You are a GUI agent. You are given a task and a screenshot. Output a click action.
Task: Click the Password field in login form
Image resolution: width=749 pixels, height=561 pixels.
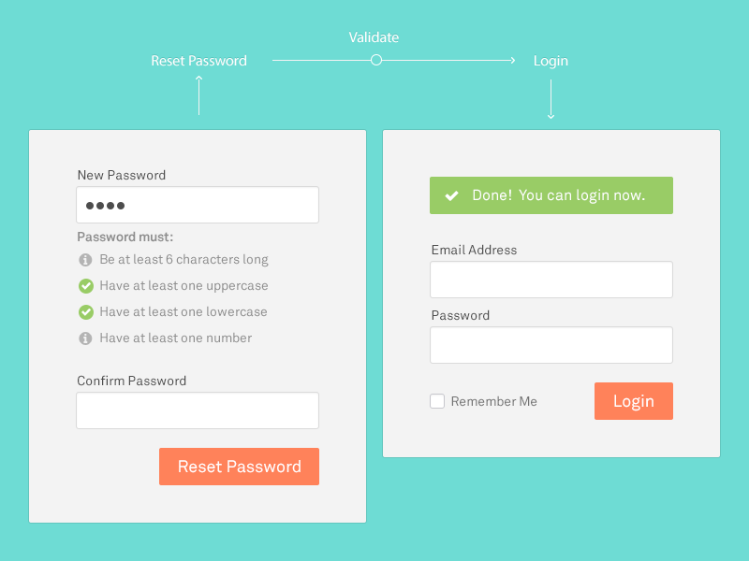tap(551, 345)
